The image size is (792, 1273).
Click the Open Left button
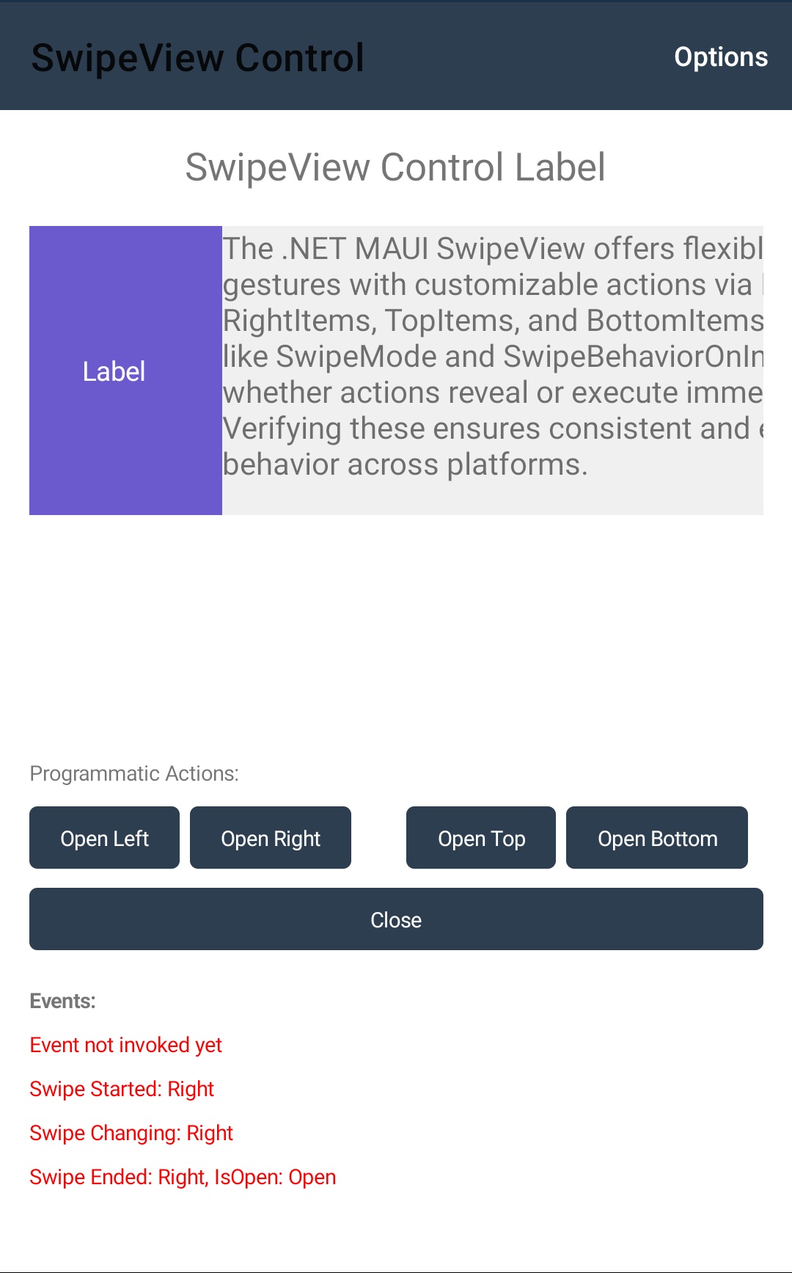pos(104,838)
